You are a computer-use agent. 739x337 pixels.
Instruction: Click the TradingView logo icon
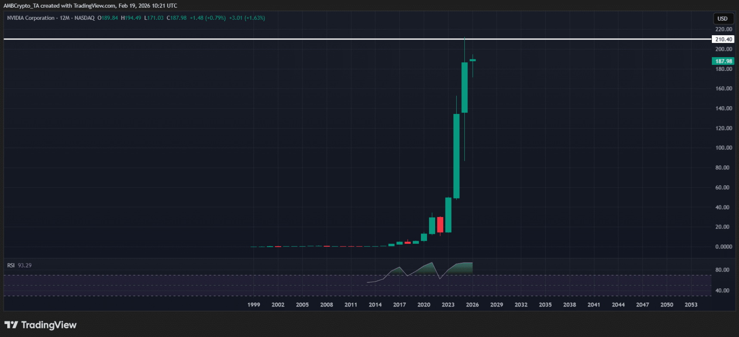point(11,325)
